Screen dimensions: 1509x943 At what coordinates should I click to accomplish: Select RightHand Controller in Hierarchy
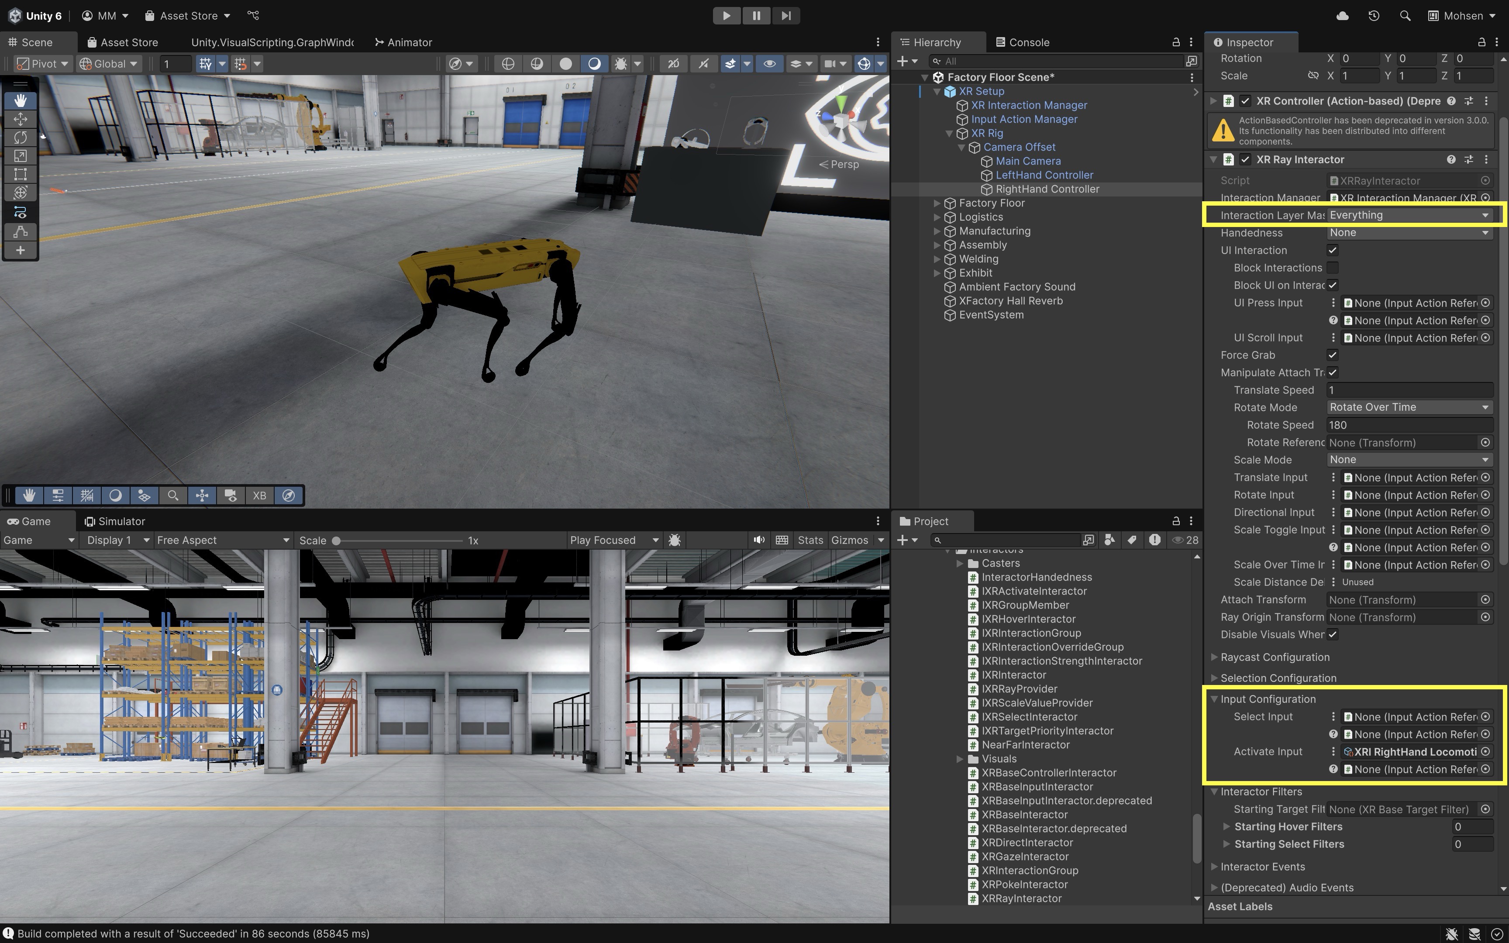(x=1047, y=189)
